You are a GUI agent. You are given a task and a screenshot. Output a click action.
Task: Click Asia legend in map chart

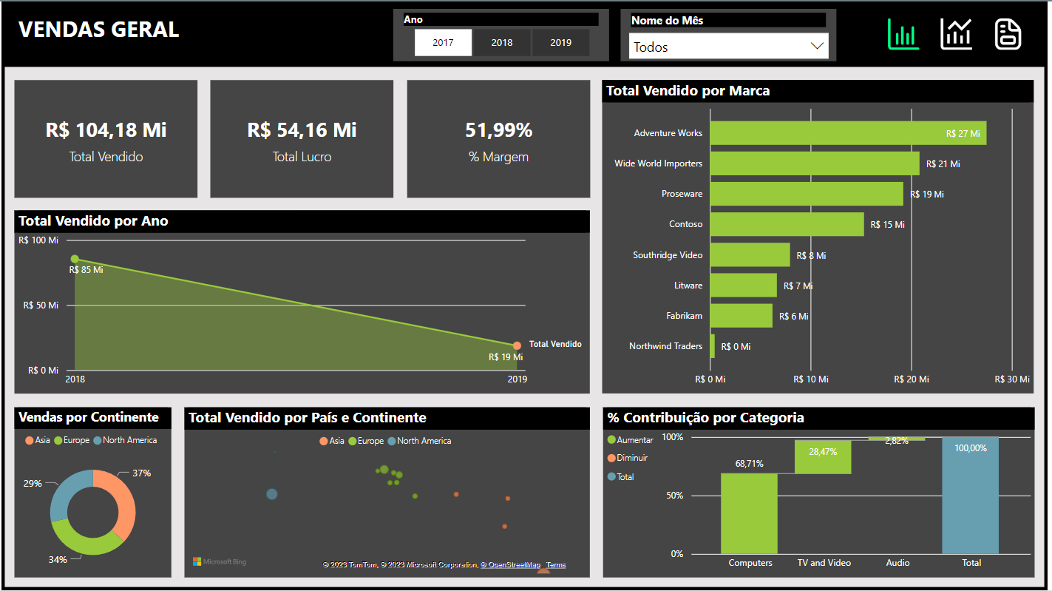tap(332, 441)
